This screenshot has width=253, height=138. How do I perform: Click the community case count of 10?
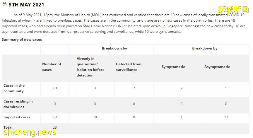click(x=54, y=88)
